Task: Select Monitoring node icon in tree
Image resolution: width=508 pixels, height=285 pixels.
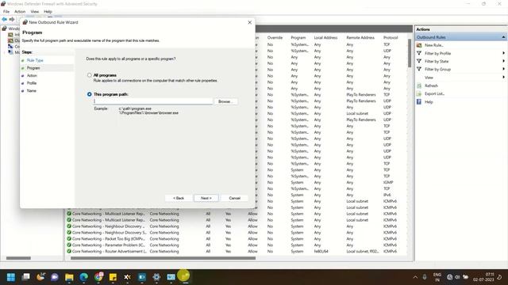Action: pos(10,52)
